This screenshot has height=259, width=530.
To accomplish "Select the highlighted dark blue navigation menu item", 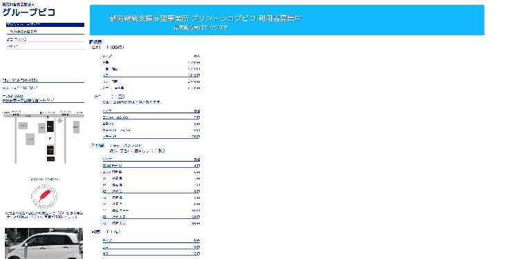I will coord(46,25).
